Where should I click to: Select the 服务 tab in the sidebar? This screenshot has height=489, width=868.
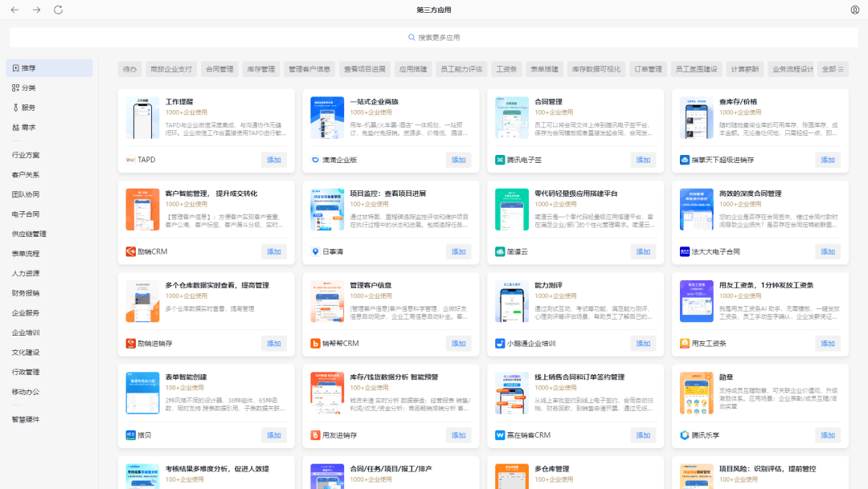(x=49, y=108)
